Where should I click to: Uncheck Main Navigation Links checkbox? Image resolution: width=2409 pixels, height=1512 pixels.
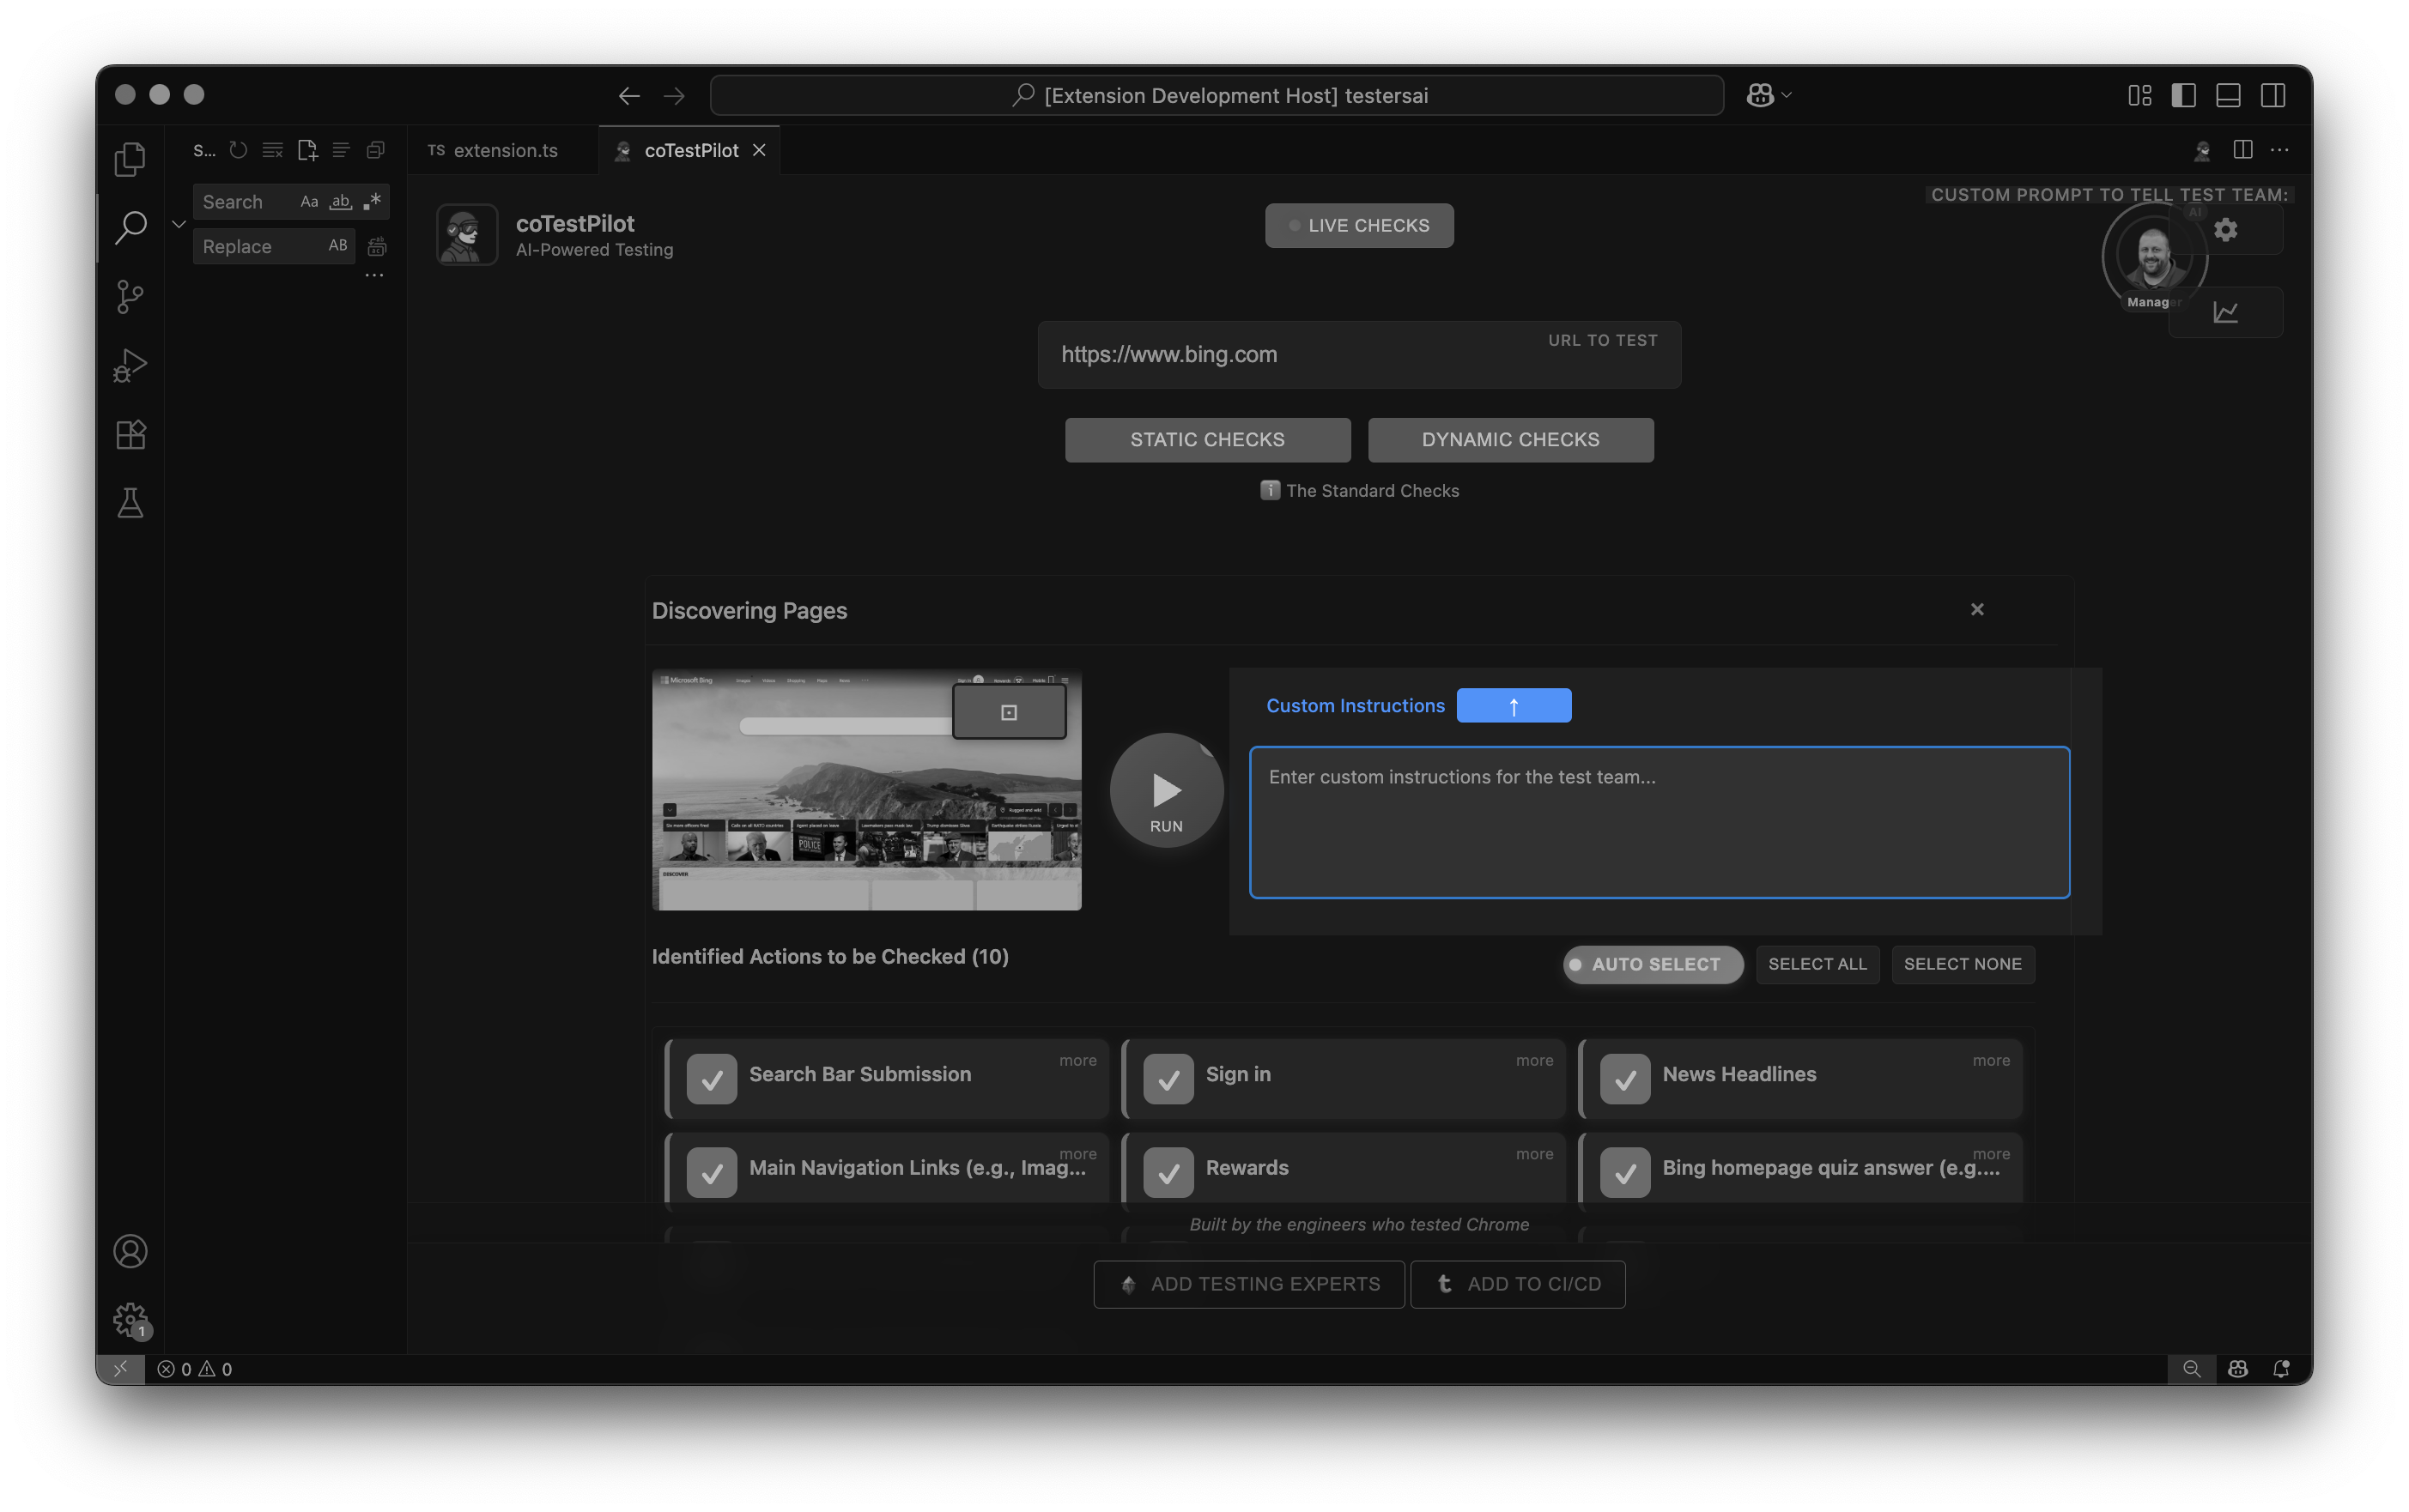pyautogui.click(x=712, y=1172)
